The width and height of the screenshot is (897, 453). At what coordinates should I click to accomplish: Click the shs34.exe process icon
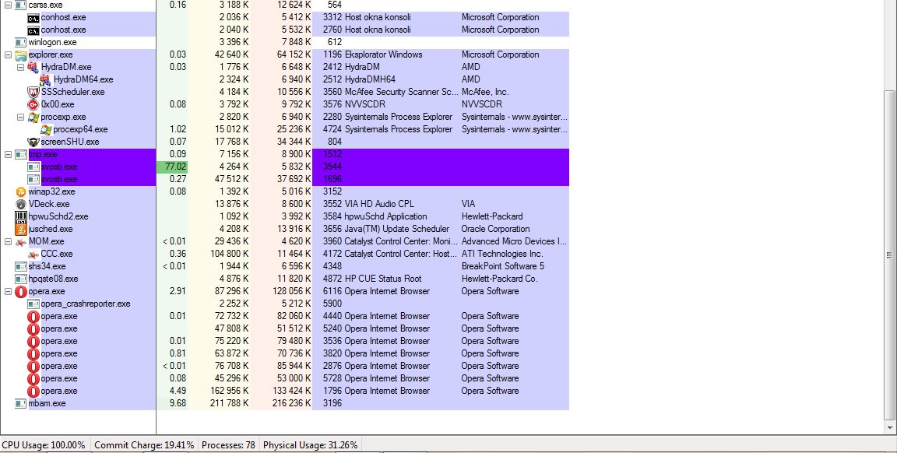(20, 266)
